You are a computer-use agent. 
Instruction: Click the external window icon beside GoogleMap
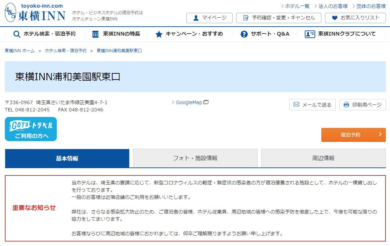206,102
